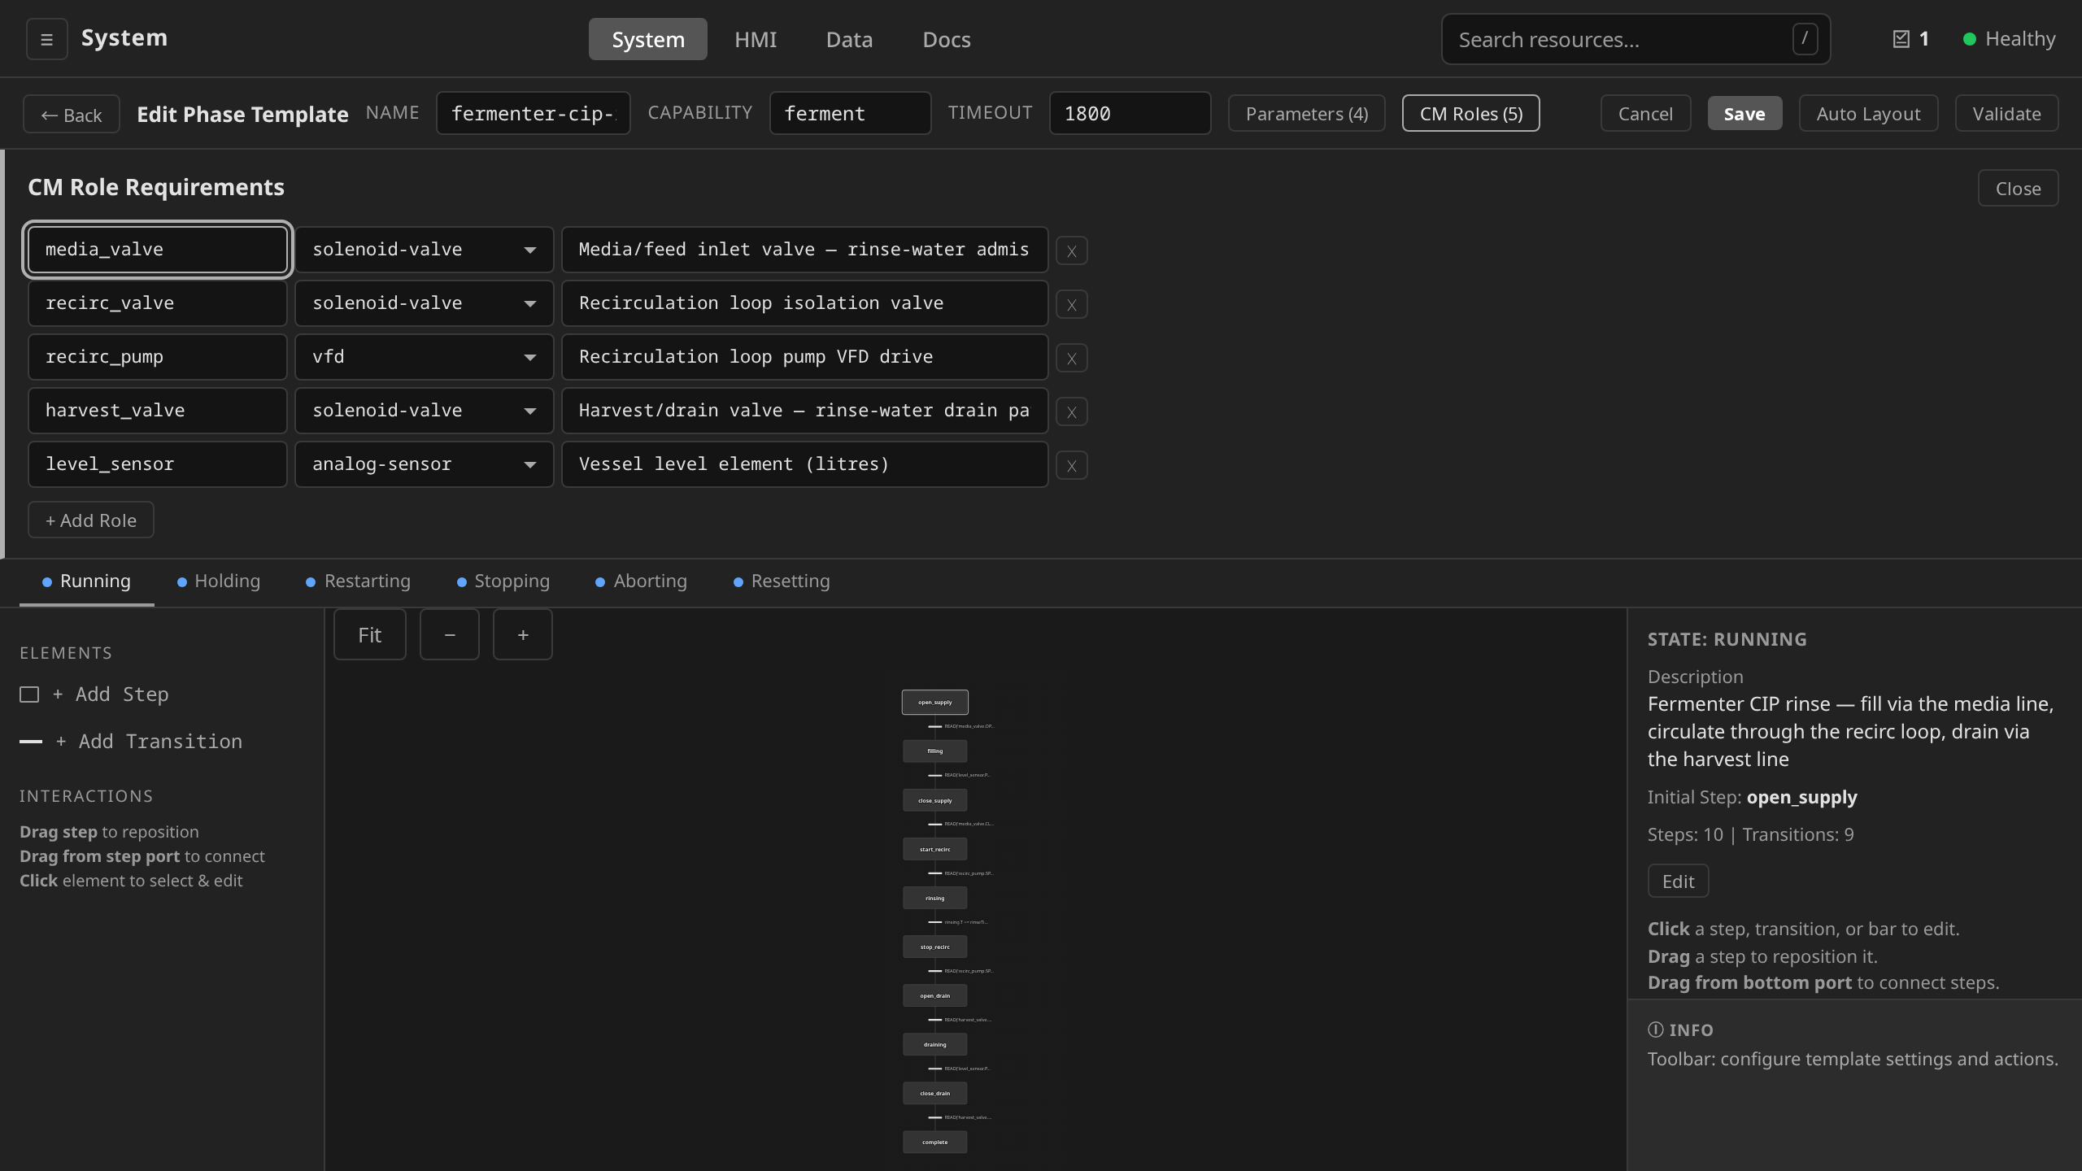The width and height of the screenshot is (2082, 1171).
Task: Remove the harvest_valve role
Action: click(x=1071, y=411)
